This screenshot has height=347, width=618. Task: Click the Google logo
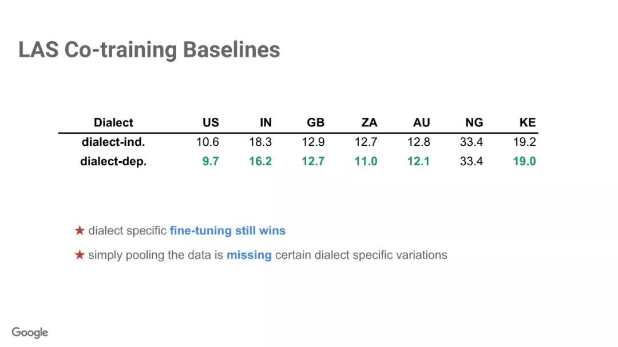pyautogui.click(x=30, y=333)
